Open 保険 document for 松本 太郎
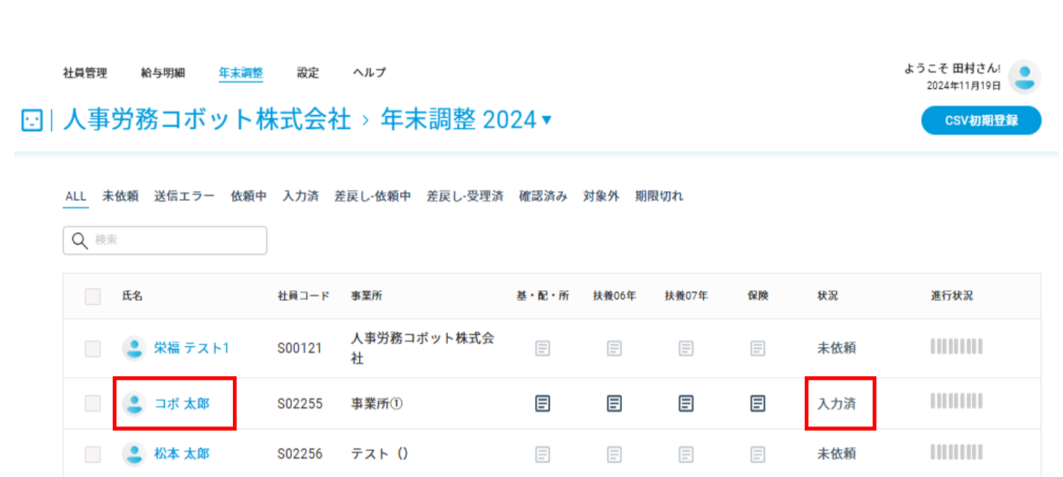This screenshot has width=1063, height=477. pyautogui.click(x=758, y=453)
